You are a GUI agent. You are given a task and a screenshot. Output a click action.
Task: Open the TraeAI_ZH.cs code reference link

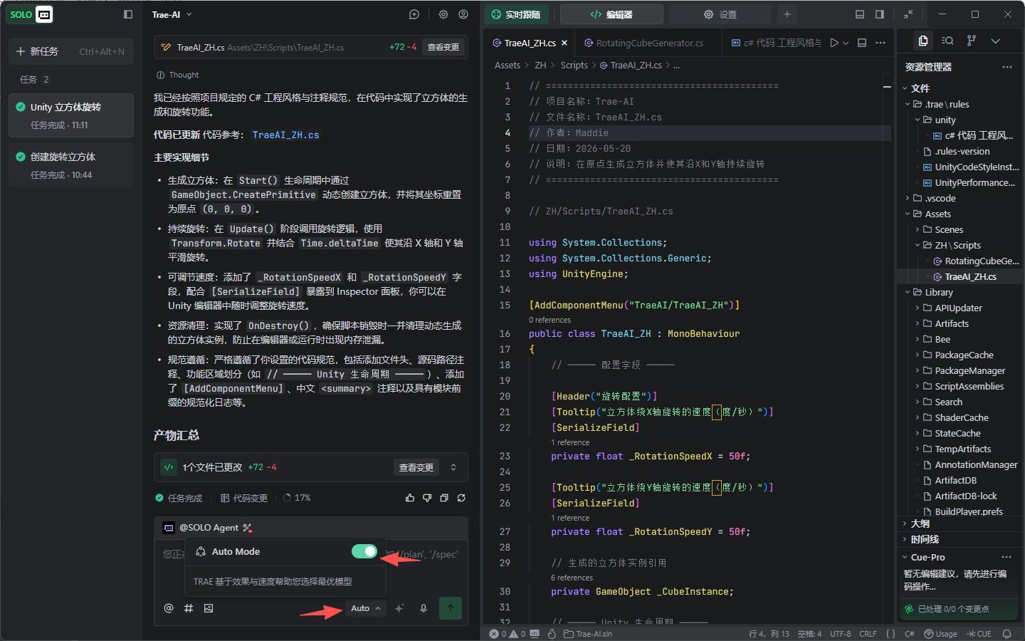point(286,135)
